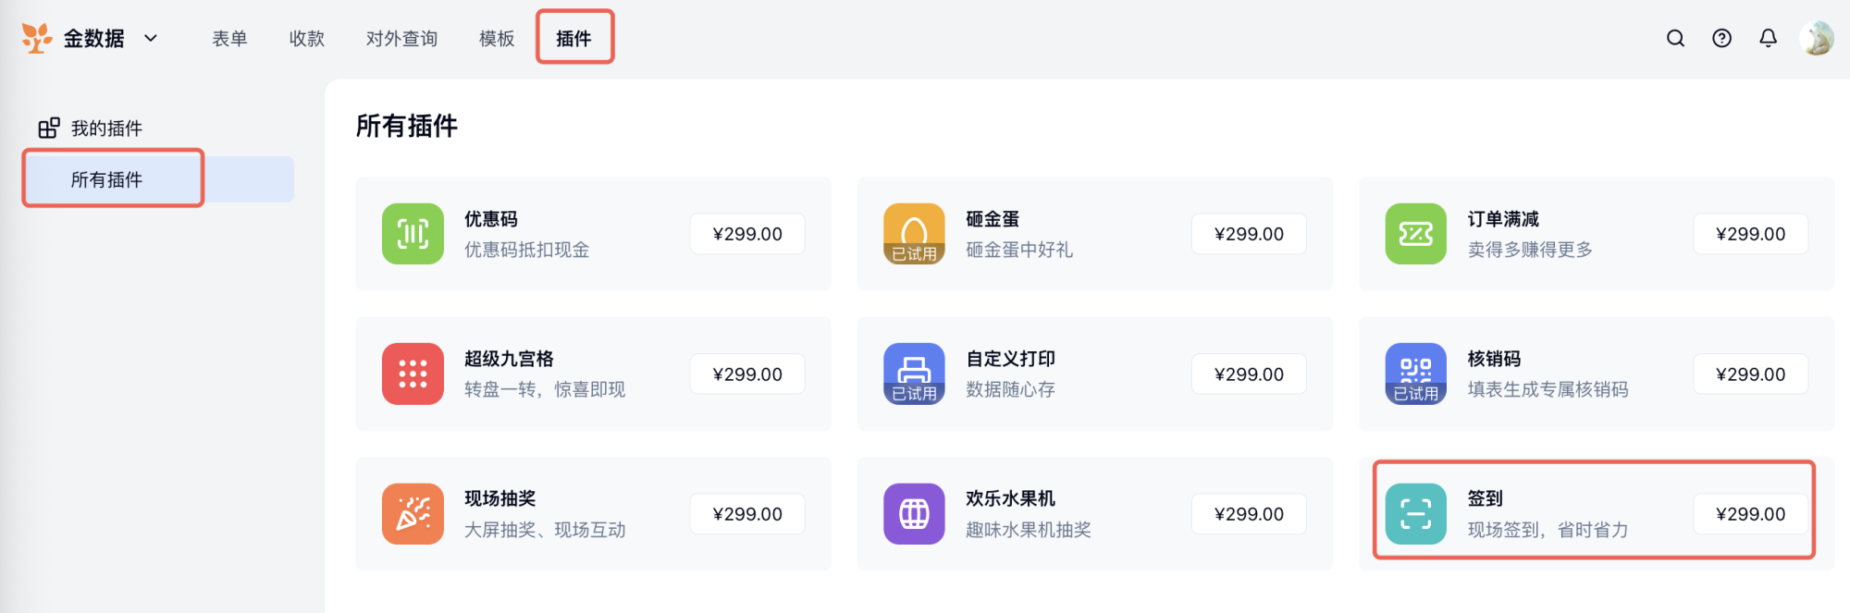The image size is (1850, 613).
Task: Click the text 转盘一转，惊喜即现
Action: [x=545, y=389]
